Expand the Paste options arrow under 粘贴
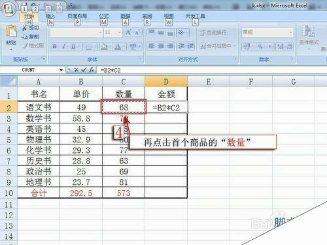The height and width of the screenshot is (245, 327). pyautogui.click(x=11, y=50)
